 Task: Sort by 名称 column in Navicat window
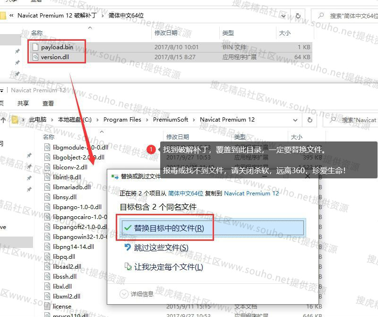tap(49, 137)
